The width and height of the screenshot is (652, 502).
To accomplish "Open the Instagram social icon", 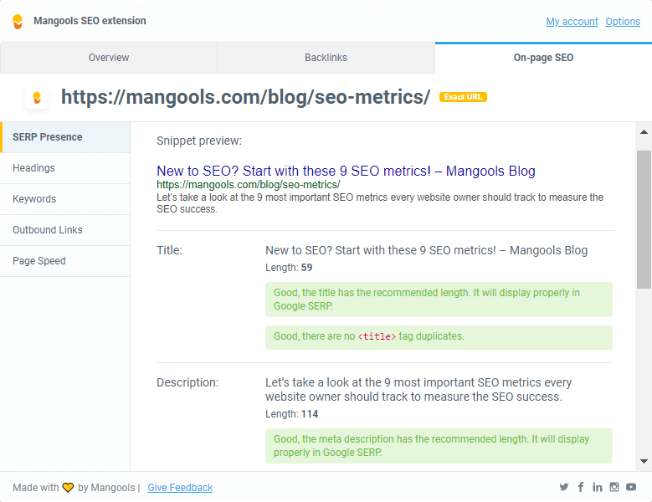I will click(x=614, y=487).
